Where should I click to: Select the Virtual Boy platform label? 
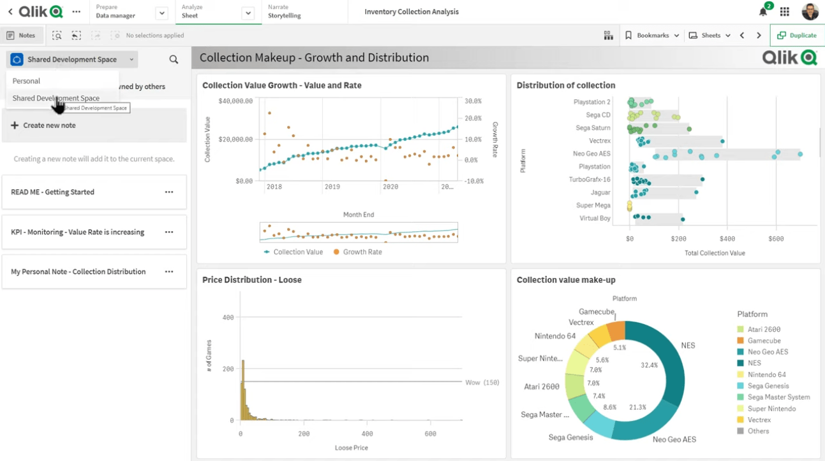595,218
